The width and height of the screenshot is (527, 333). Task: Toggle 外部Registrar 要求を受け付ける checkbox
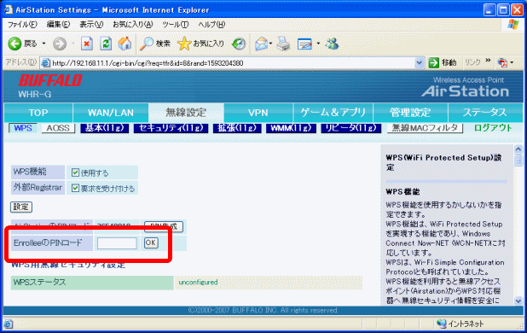(x=75, y=188)
